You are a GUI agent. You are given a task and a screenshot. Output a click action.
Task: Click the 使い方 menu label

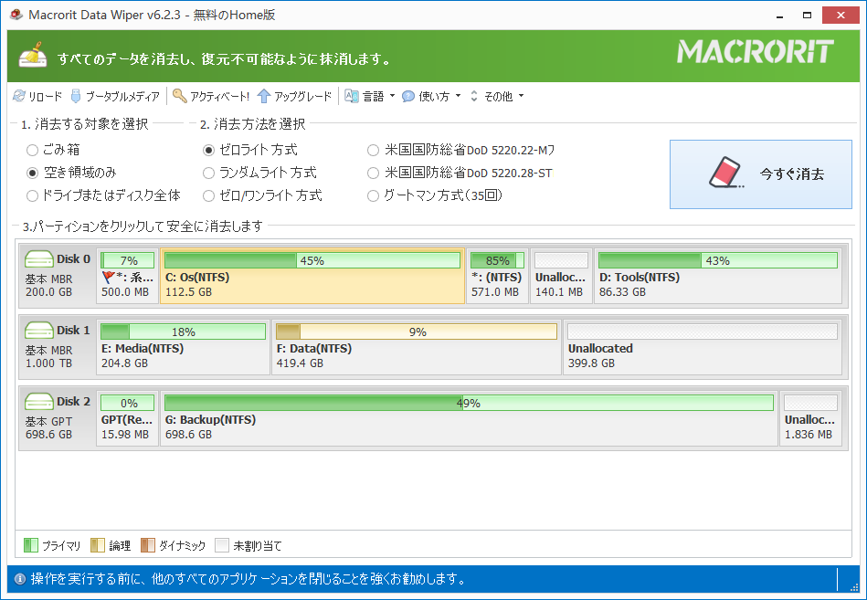click(x=434, y=97)
